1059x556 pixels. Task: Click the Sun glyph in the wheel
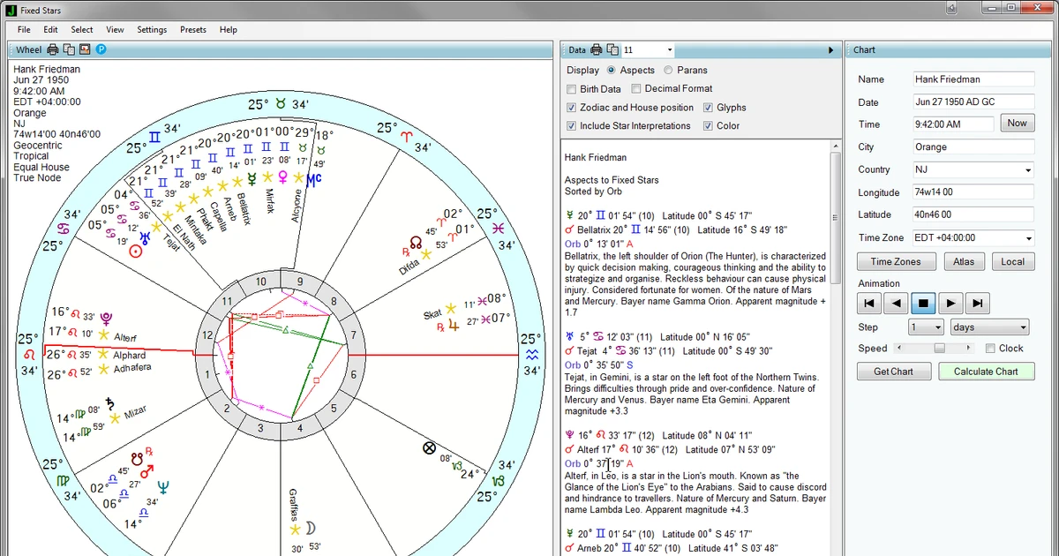tap(137, 251)
